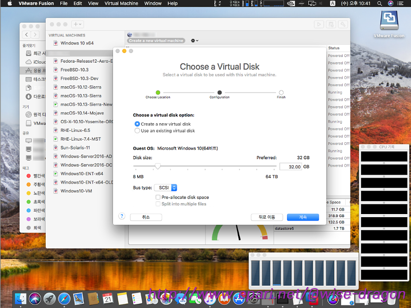Open the brown Contacts book in Dock
Viewport: 411px width, 308px height.
93,299
